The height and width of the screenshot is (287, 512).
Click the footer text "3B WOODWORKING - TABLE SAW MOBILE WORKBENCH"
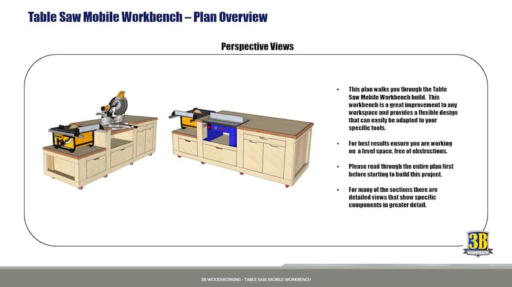tap(256, 279)
